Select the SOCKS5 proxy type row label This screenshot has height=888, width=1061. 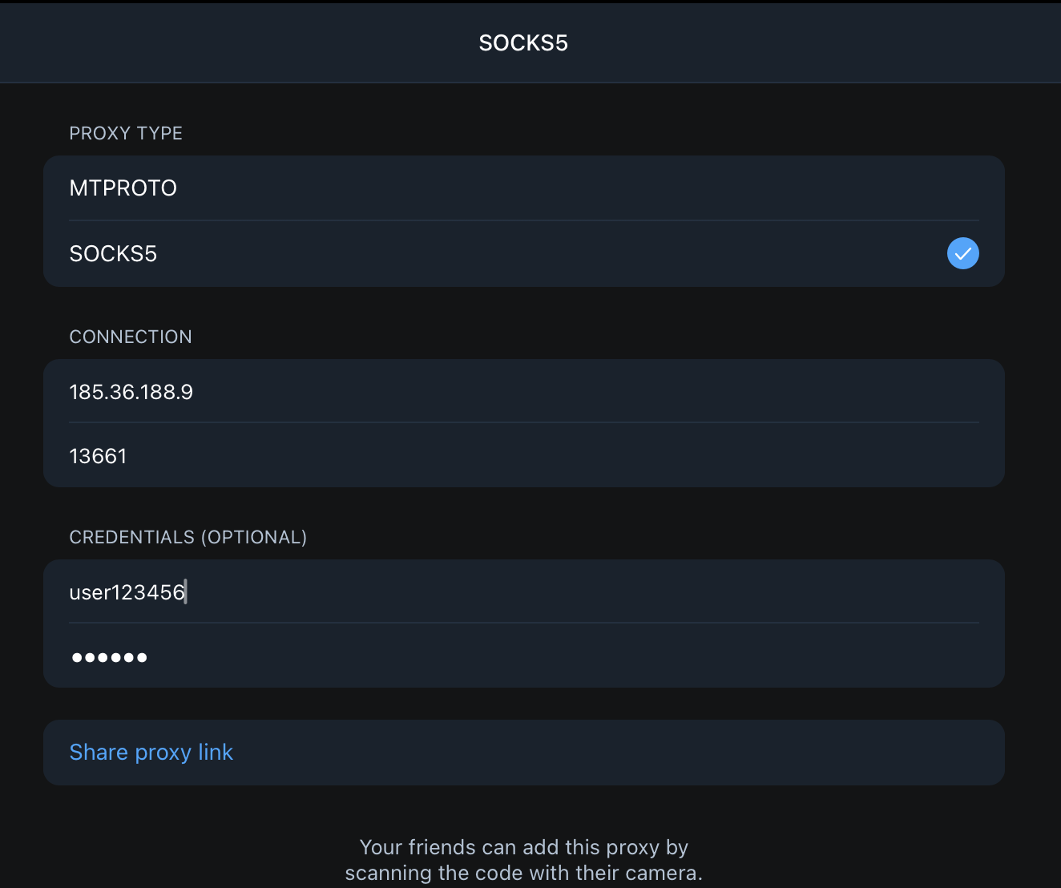point(113,254)
